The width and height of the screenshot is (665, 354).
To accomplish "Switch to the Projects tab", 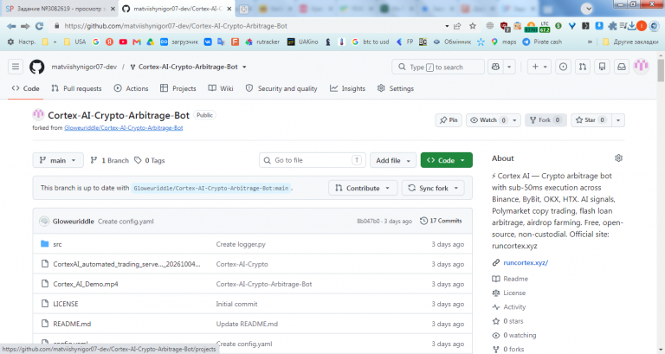I will tap(178, 88).
